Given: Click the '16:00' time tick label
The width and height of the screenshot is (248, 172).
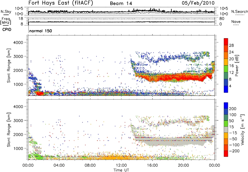Looking at the screenshot, I should tap(152, 165).
